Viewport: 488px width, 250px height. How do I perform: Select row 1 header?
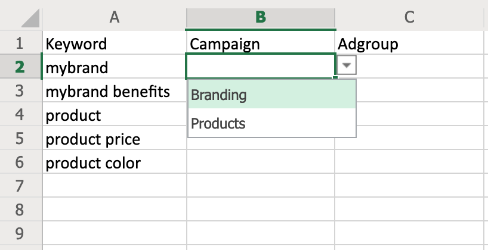coord(21,43)
